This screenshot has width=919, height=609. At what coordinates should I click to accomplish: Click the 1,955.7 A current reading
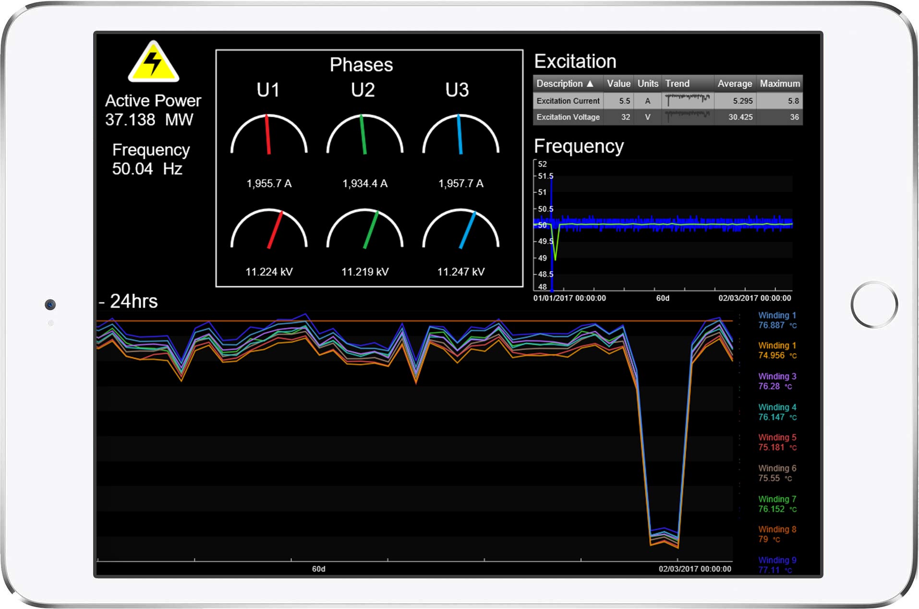[269, 183]
